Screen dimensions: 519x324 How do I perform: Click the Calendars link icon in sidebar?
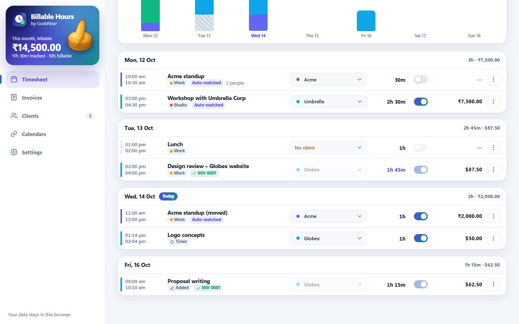[x=14, y=134]
